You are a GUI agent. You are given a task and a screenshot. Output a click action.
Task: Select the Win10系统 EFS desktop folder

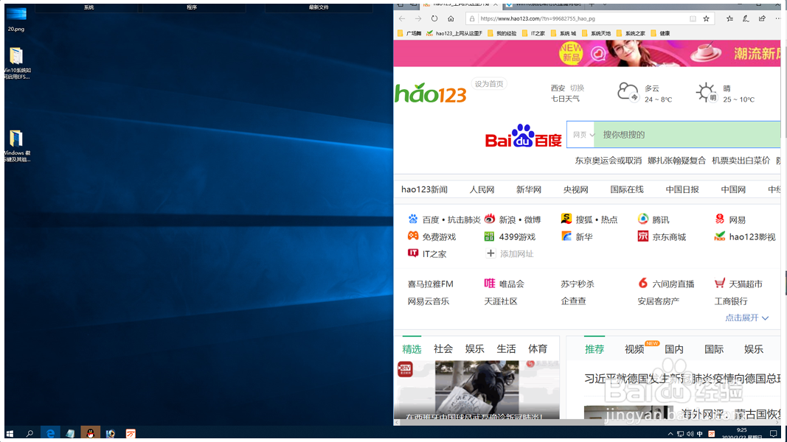[16, 63]
